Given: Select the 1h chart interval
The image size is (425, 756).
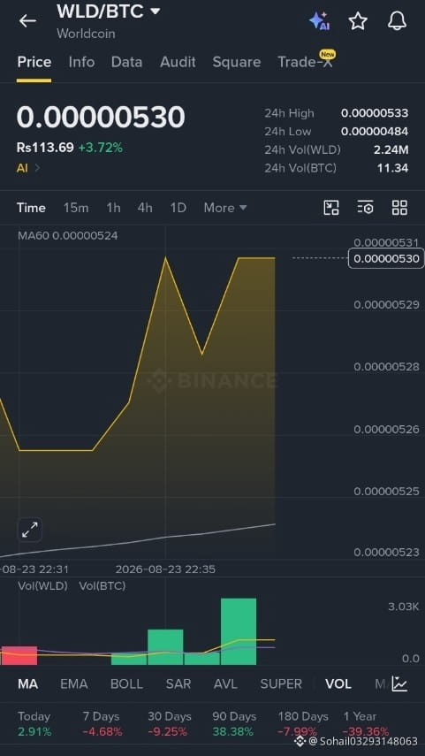Looking at the screenshot, I should coord(113,208).
